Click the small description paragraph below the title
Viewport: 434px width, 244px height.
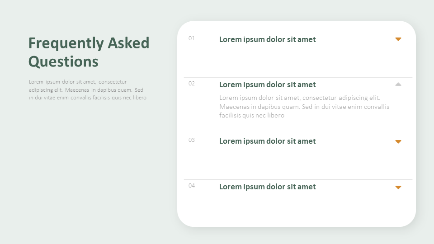click(87, 89)
